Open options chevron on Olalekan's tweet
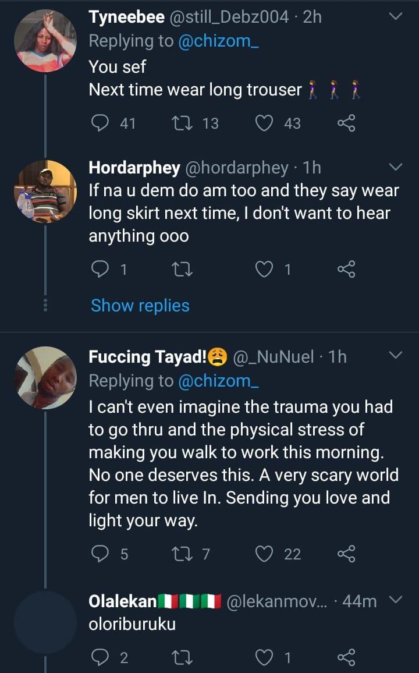The height and width of the screenshot is (673, 419). 395,600
